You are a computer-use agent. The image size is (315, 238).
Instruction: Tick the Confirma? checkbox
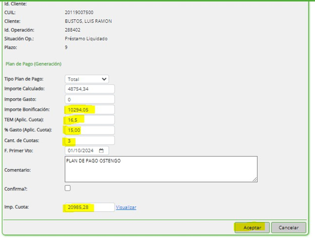coord(68,188)
